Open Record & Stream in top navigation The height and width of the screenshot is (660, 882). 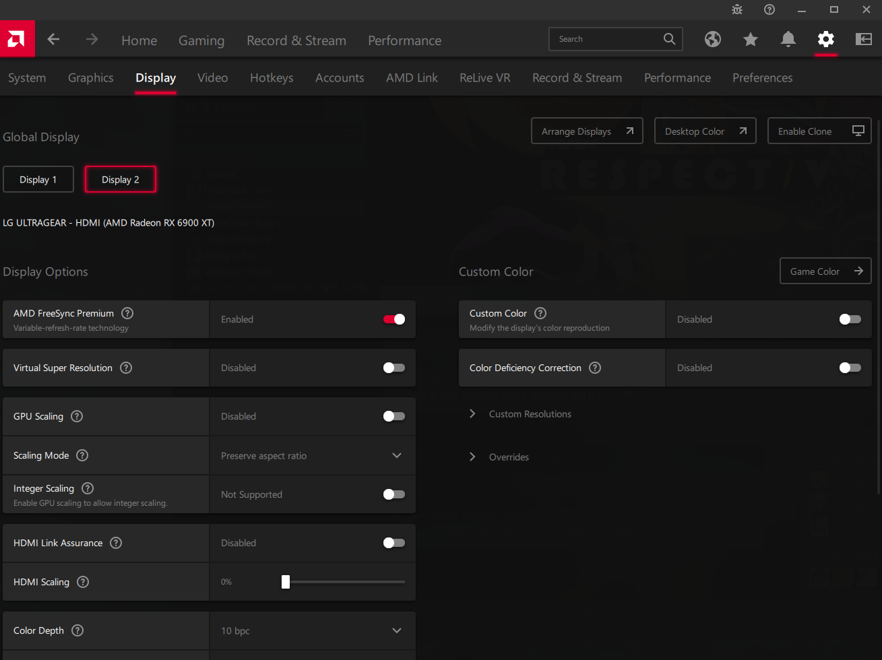pyautogui.click(x=296, y=40)
